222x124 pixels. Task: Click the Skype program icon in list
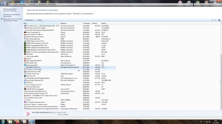click(x=25, y=65)
